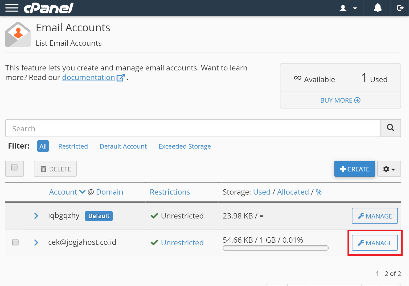409x286 pixels.
Task: Click the Email Accounts envelope icon
Action: [x=18, y=34]
